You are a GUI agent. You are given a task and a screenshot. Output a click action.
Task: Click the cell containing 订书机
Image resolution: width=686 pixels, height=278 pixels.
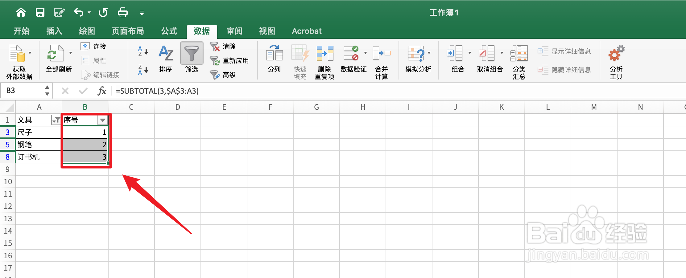tap(39, 157)
